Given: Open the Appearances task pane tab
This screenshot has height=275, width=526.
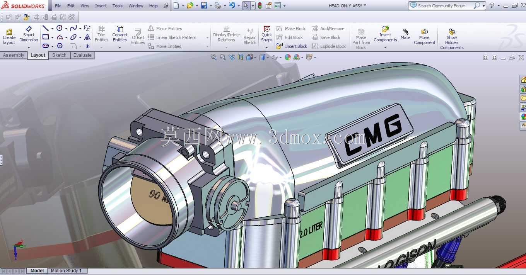Looking at the screenshot, I should click(523, 116).
